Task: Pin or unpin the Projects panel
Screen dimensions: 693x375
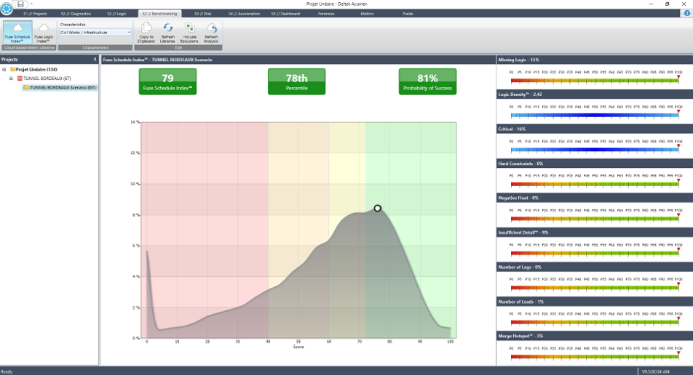Action: pyautogui.click(x=95, y=59)
